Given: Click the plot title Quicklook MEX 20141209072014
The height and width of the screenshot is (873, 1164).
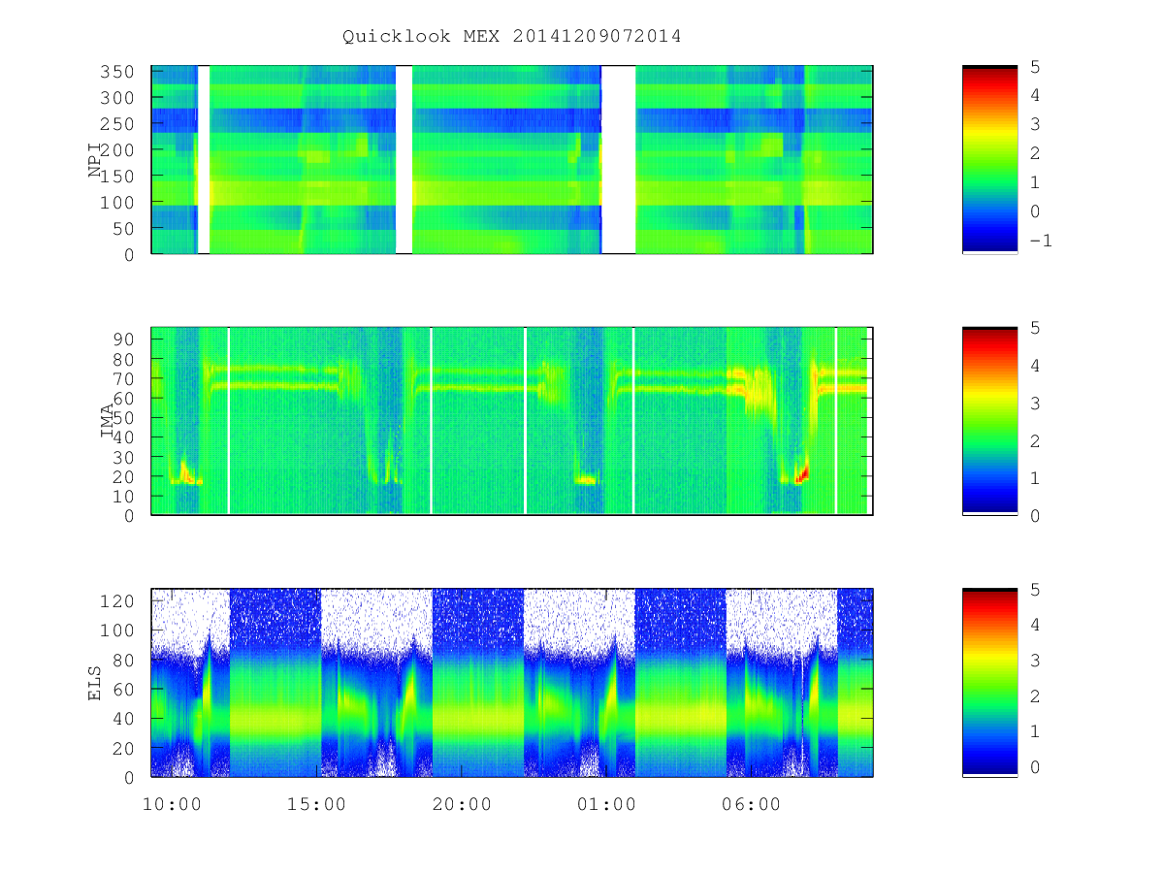Looking at the screenshot, I should click(511, 37).
